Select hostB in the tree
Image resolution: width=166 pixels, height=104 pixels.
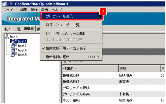pos(22,55)
